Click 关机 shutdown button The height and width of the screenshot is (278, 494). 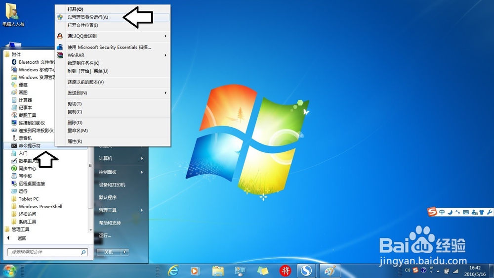click(x=109, y=252)
